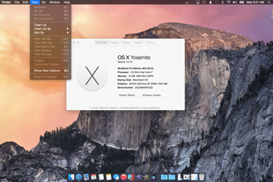Open the License Agreement link
The height and width of the screenshot is (182, 273).
click(150, 108)
